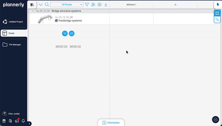Collapse Bridge structure systems group
This screenshot has width=222, height=126.
click(x=33, y=11)
